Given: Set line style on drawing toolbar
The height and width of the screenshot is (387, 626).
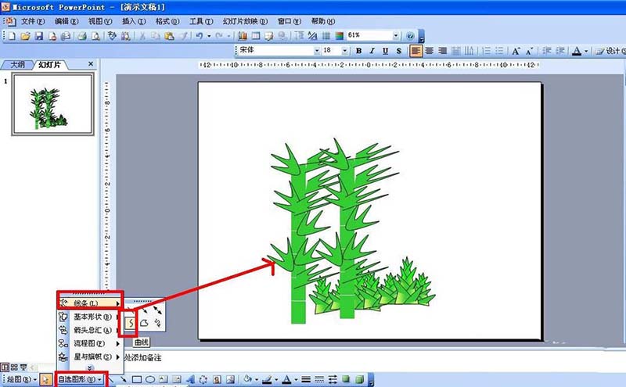Looking at the screenshot, I should tap(306, 379).
